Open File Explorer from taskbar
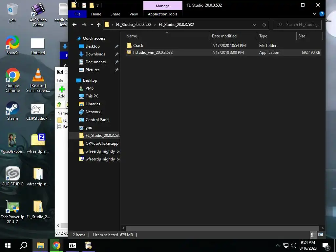 [40, 245]
